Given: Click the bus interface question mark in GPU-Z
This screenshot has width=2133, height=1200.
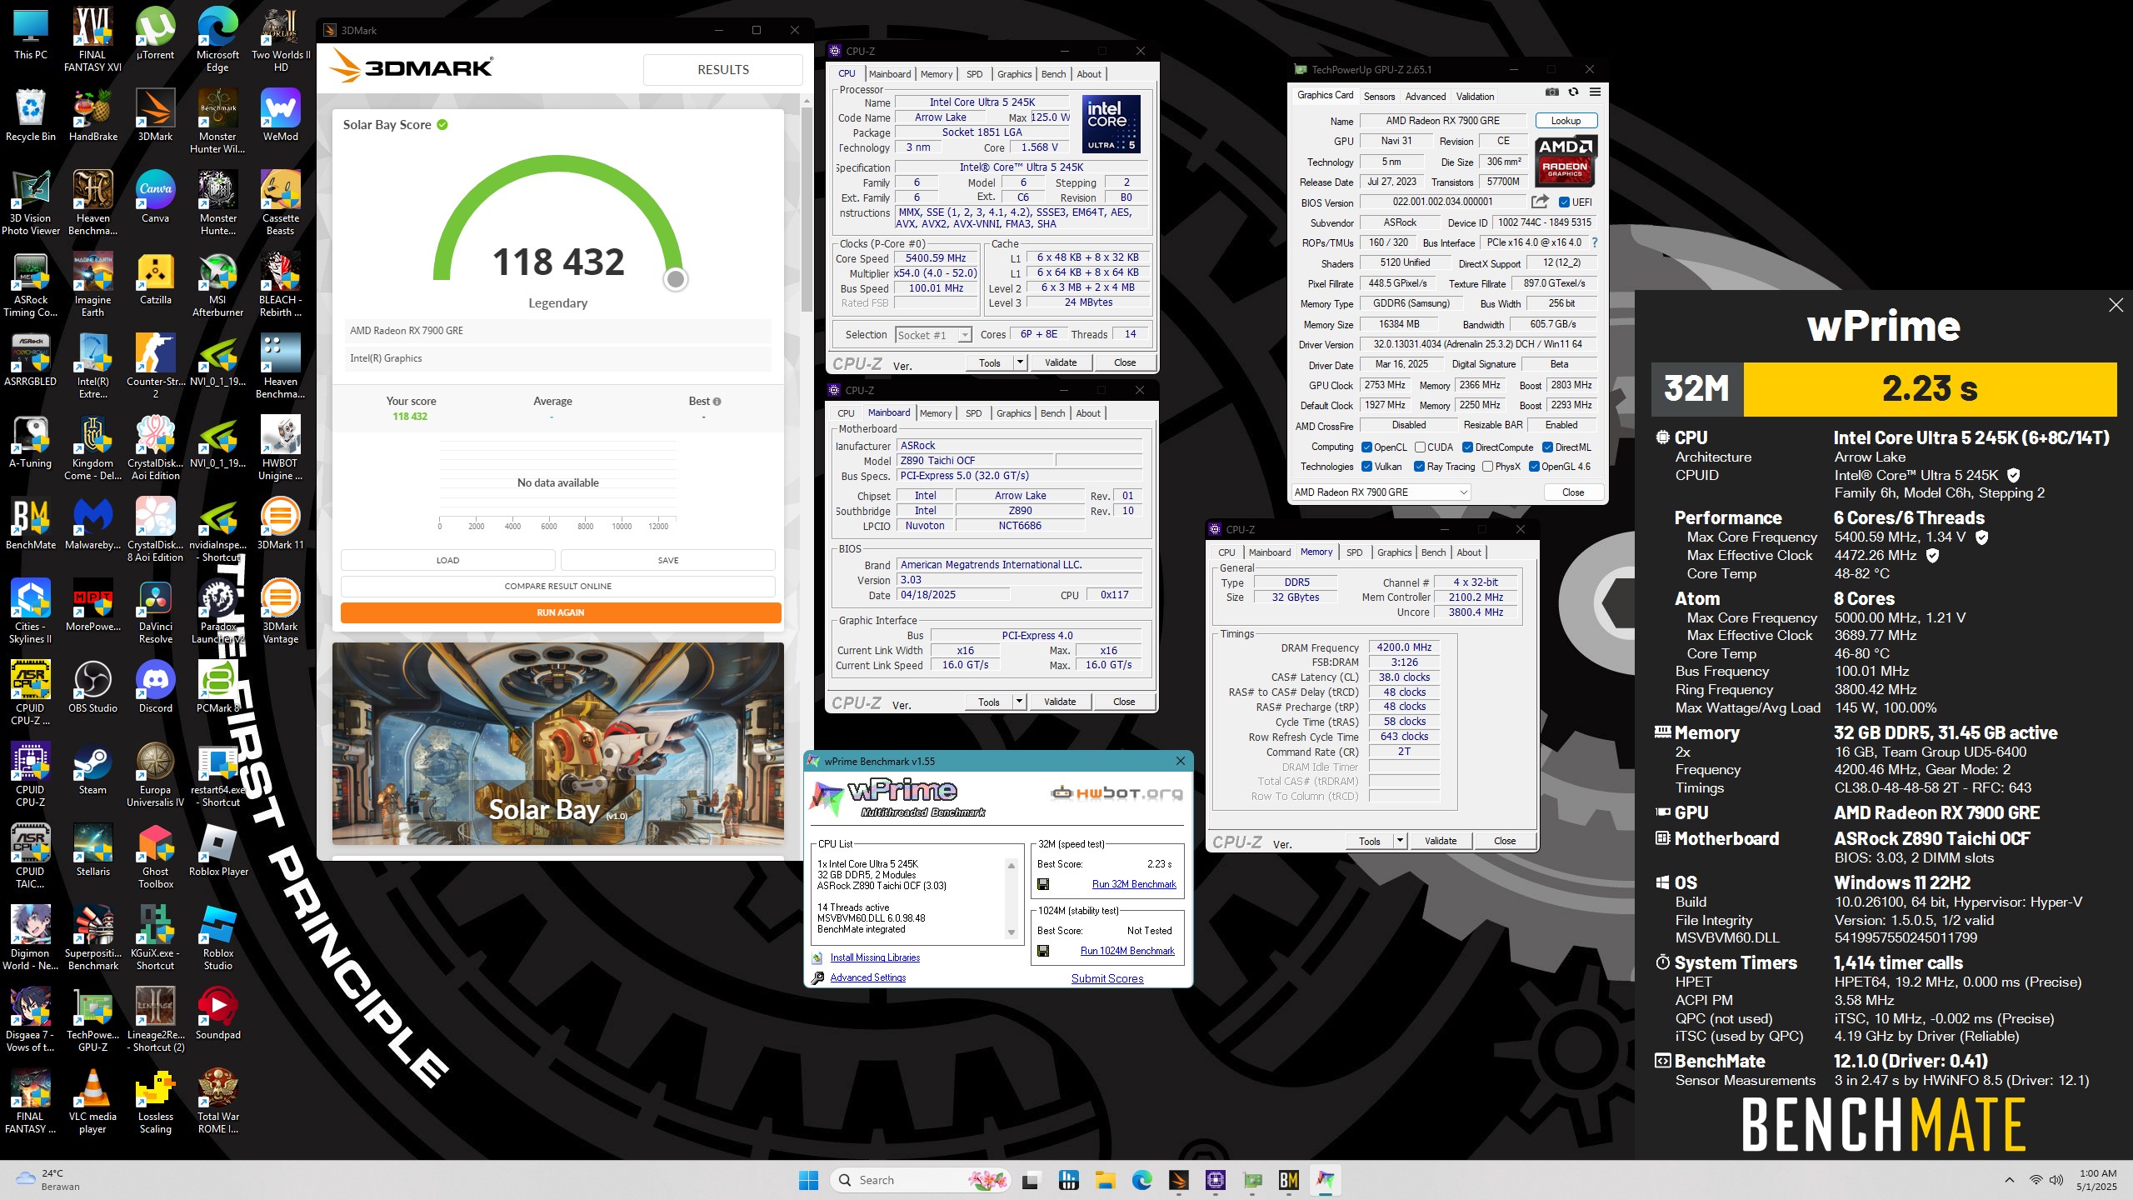Looking at the screenshot, I should [x=1595, y=242].
